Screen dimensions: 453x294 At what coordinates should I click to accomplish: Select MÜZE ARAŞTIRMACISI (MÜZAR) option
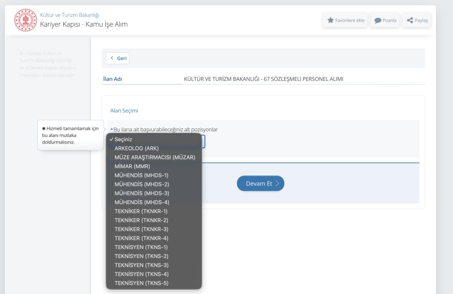point(154,157)
